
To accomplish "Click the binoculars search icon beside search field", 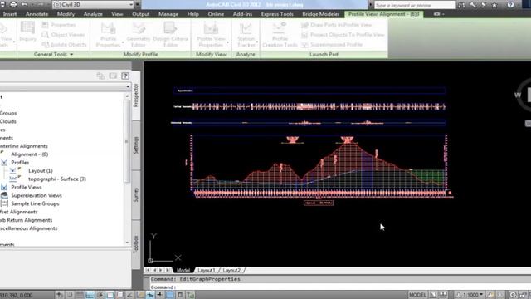I will coord(461,5).
